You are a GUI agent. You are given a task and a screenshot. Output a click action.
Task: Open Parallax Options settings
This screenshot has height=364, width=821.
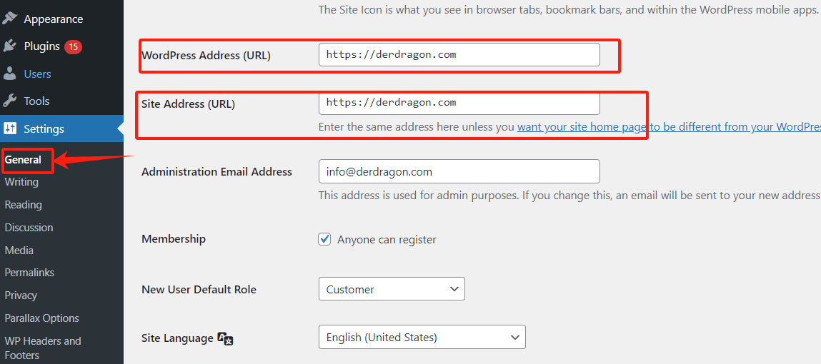pos(42,318)
